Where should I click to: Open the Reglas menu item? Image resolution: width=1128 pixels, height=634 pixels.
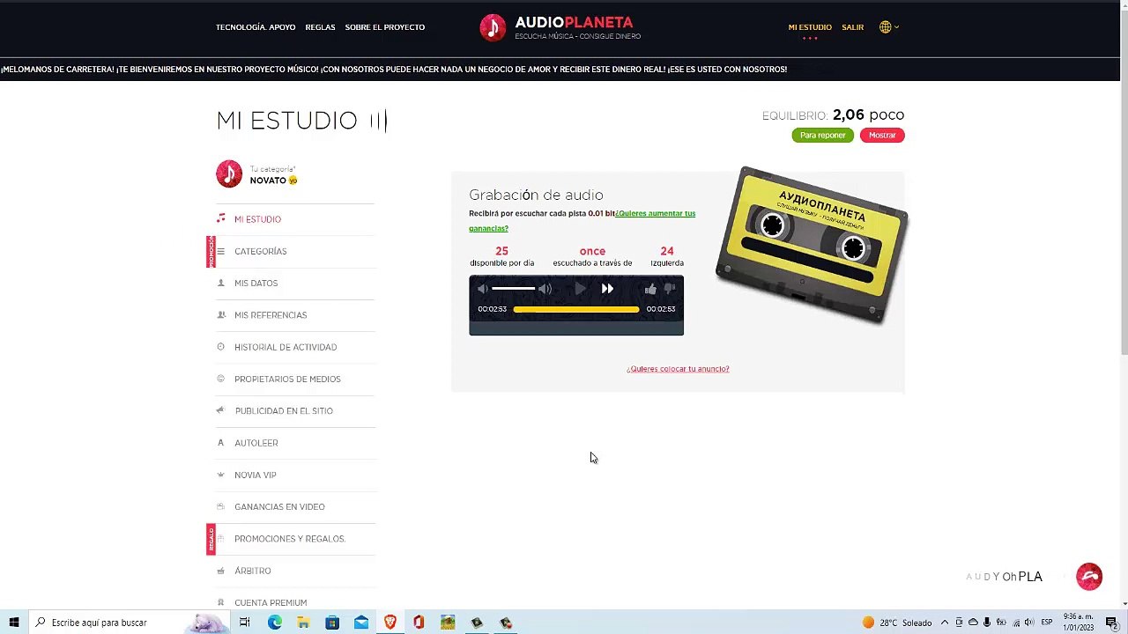click(x=320, y=27)
